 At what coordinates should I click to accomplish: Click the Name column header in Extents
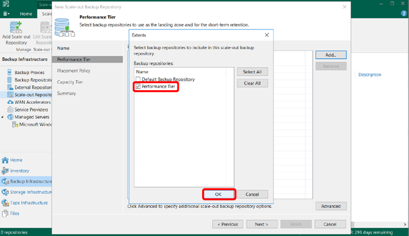pyautogui.click(x=142, y=72)
